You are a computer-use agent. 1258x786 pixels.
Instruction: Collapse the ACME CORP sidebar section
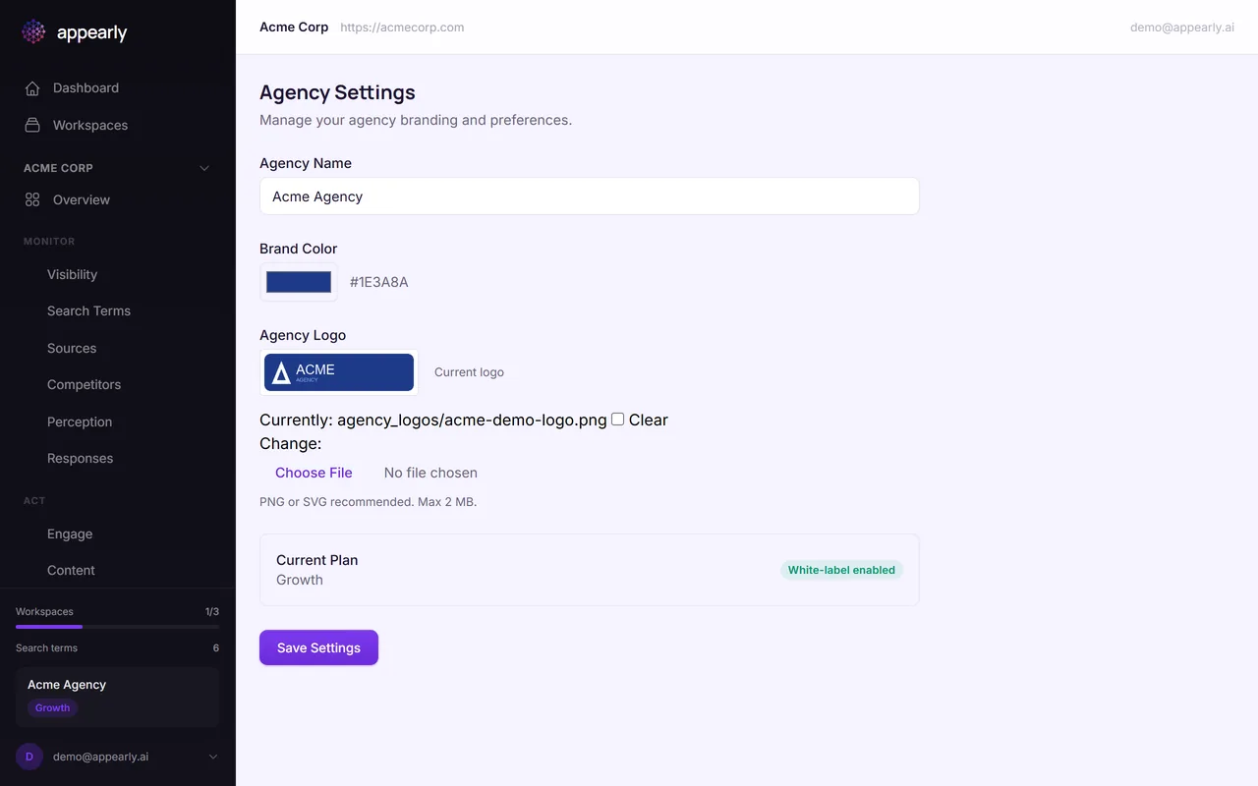[x=203, y=168]
